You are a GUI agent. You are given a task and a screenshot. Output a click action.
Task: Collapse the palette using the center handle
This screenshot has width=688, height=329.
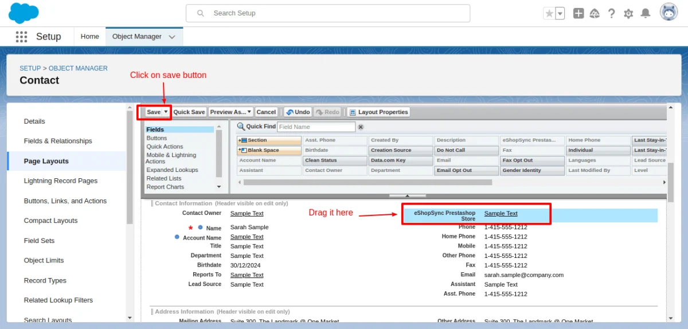tap(408, 196)
